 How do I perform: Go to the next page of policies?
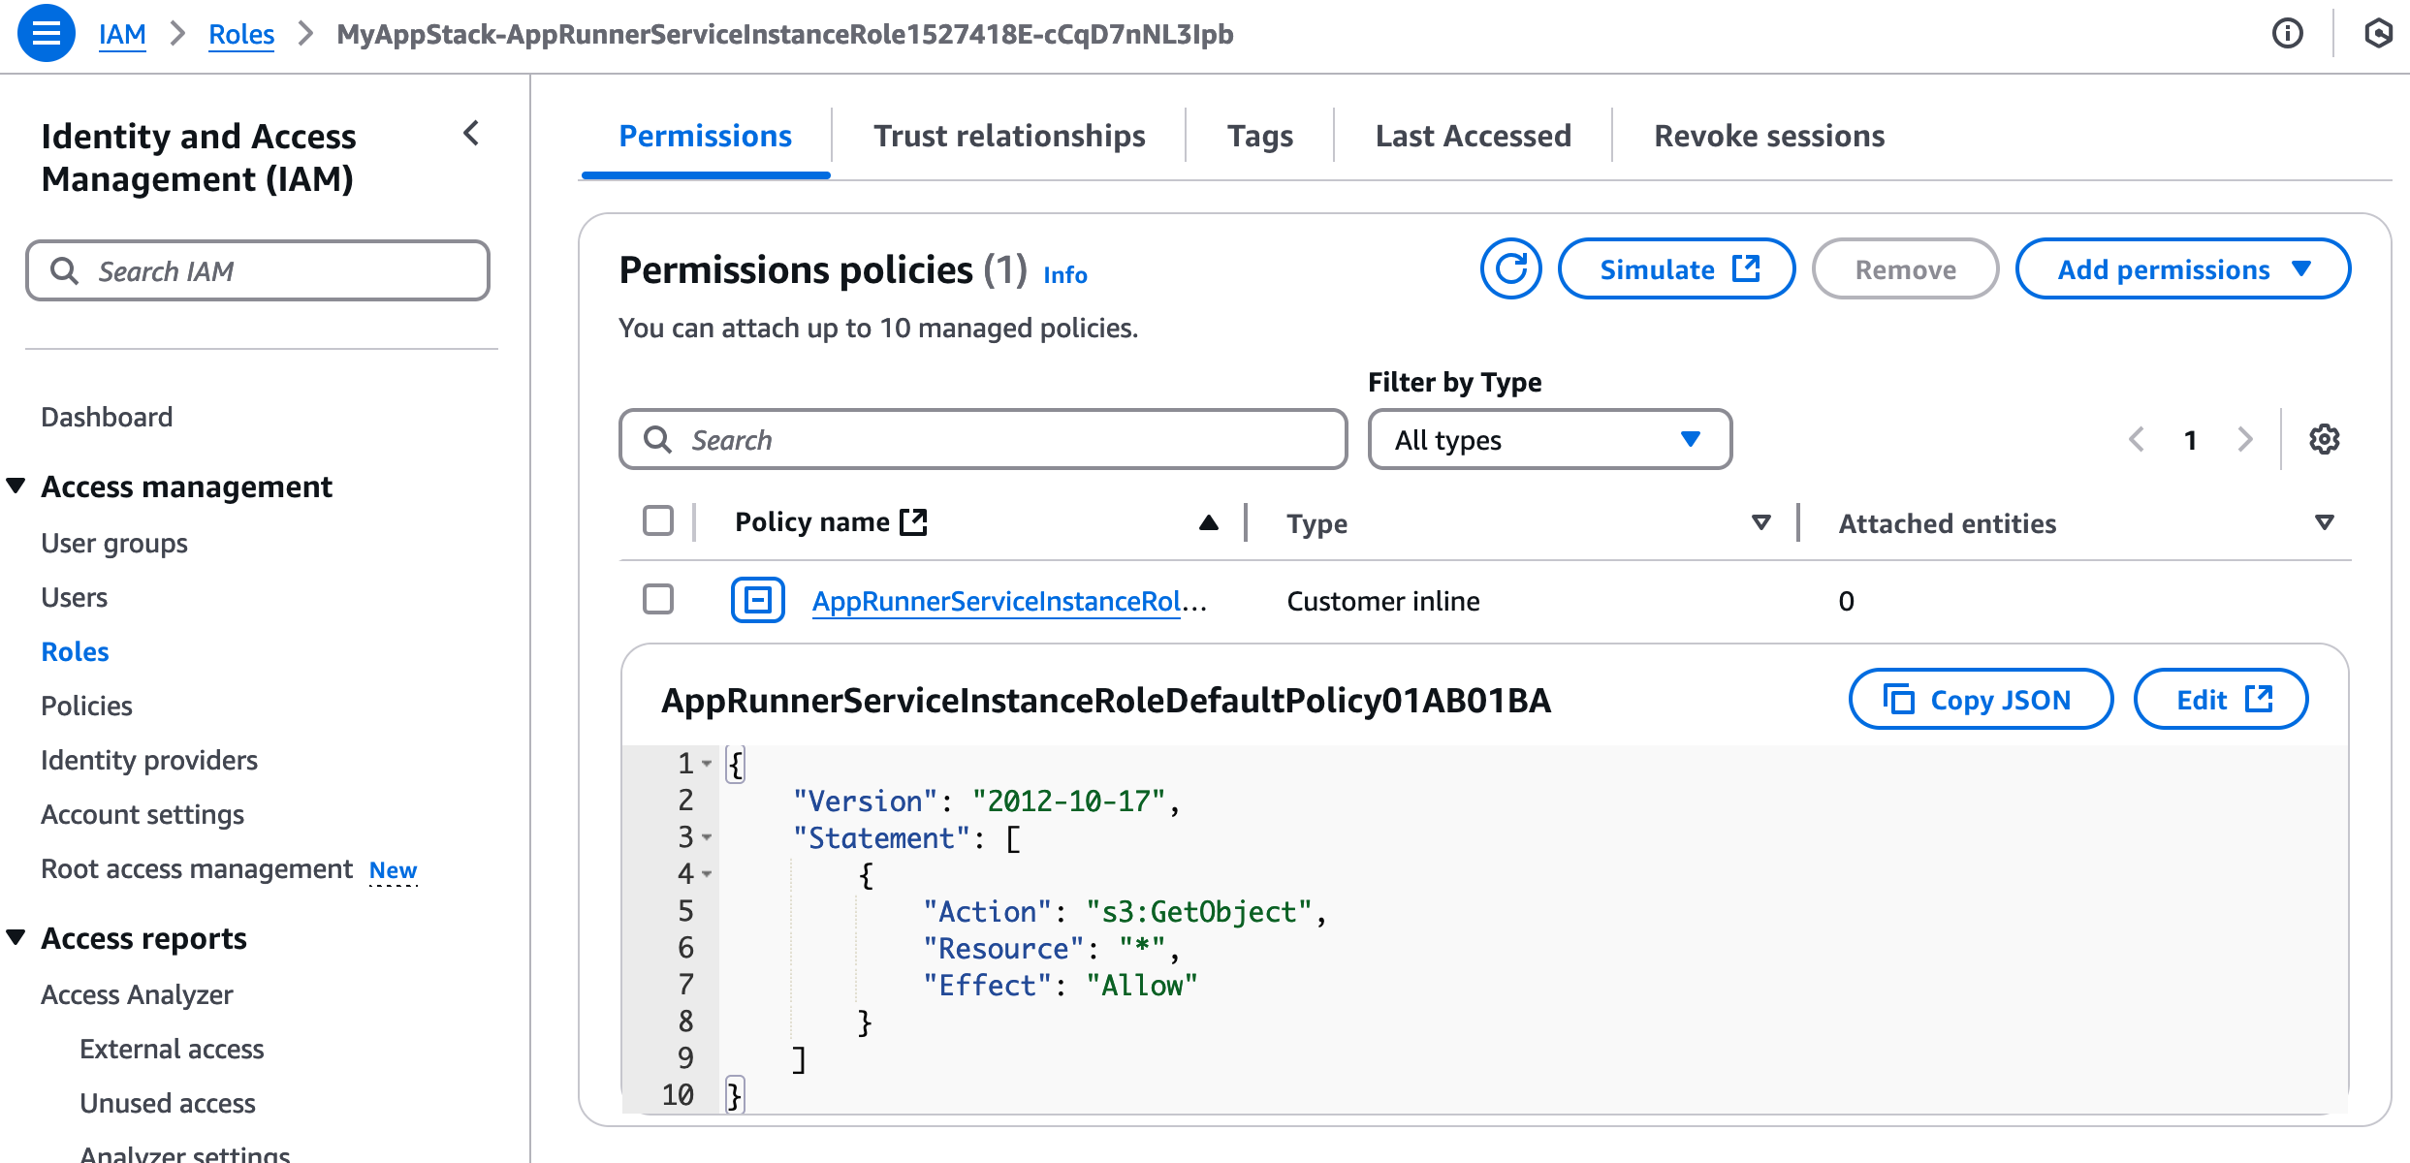[x=2245, y=439]
